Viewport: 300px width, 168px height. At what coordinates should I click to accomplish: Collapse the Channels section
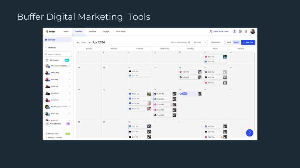coord(46,48)
